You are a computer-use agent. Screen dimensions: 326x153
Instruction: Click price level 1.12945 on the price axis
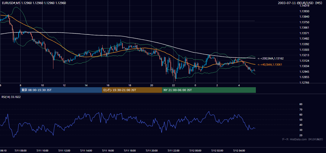pos(304,72)
